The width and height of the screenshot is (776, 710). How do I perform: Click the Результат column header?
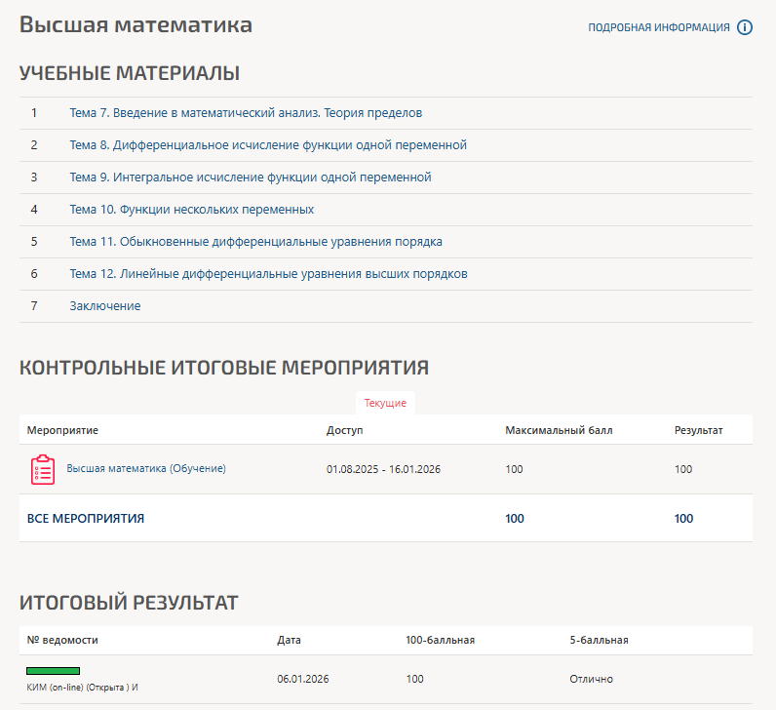point(699,430)
